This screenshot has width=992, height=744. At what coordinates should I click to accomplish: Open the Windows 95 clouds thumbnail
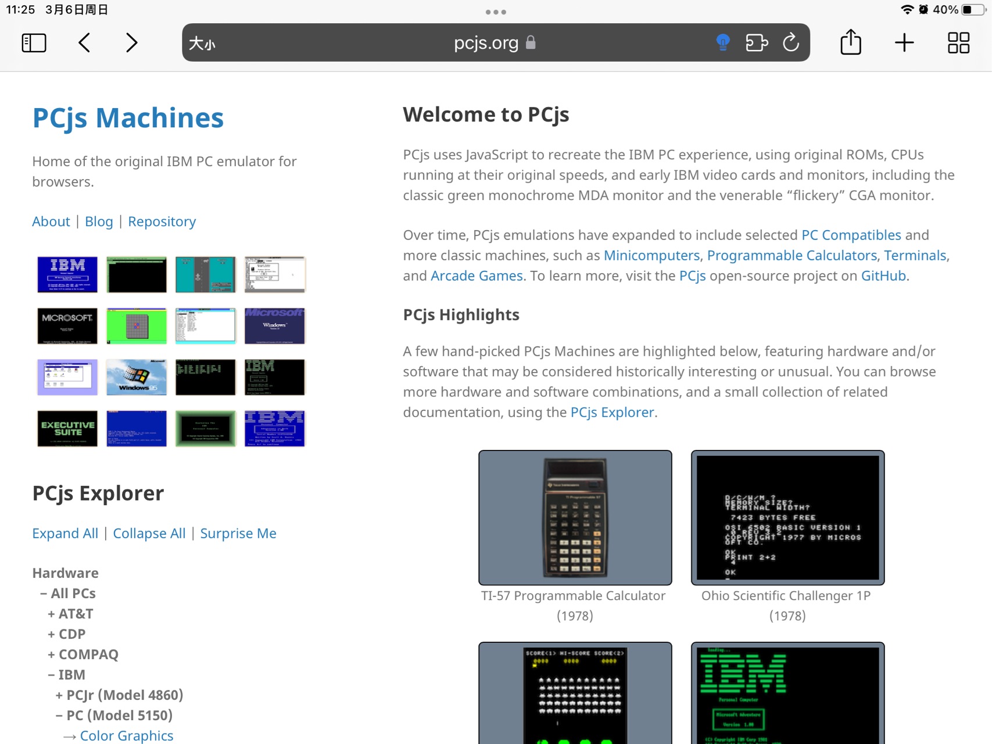tap(137, 377)
